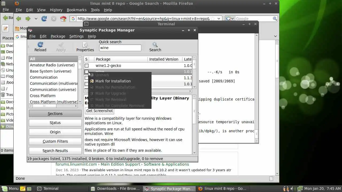Open the Help menu in Synaptic

[x=92, y=36]
